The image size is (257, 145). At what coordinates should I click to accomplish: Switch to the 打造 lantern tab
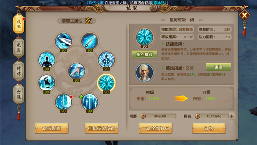[19, 94]
